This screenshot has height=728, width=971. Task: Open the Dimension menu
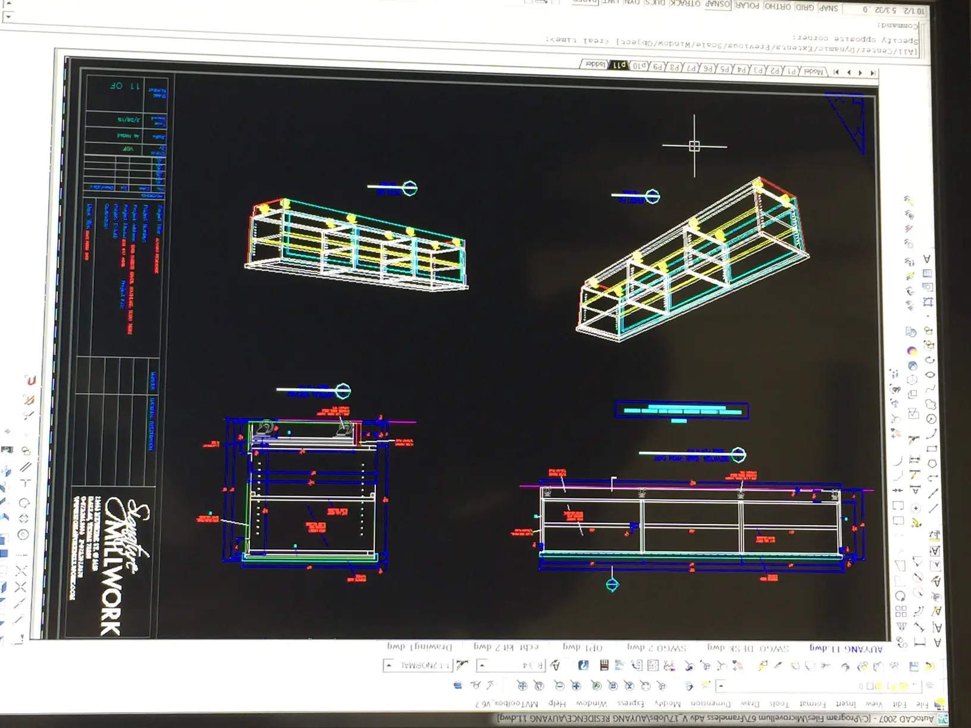pyautogui.click(x=710, y=703)
